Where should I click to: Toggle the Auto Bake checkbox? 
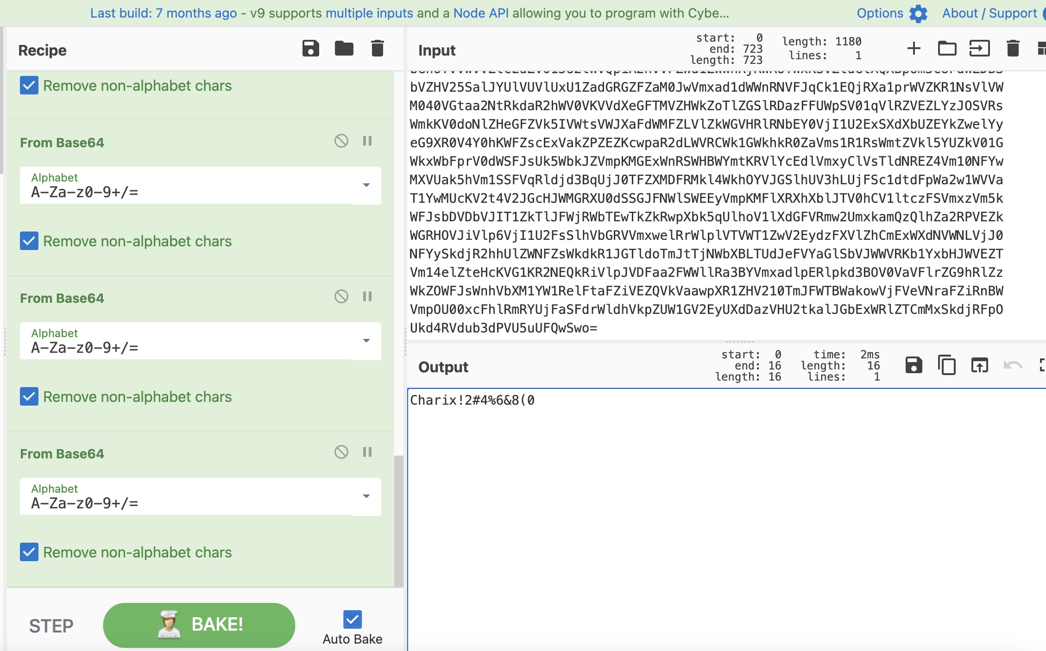(353, 619)
